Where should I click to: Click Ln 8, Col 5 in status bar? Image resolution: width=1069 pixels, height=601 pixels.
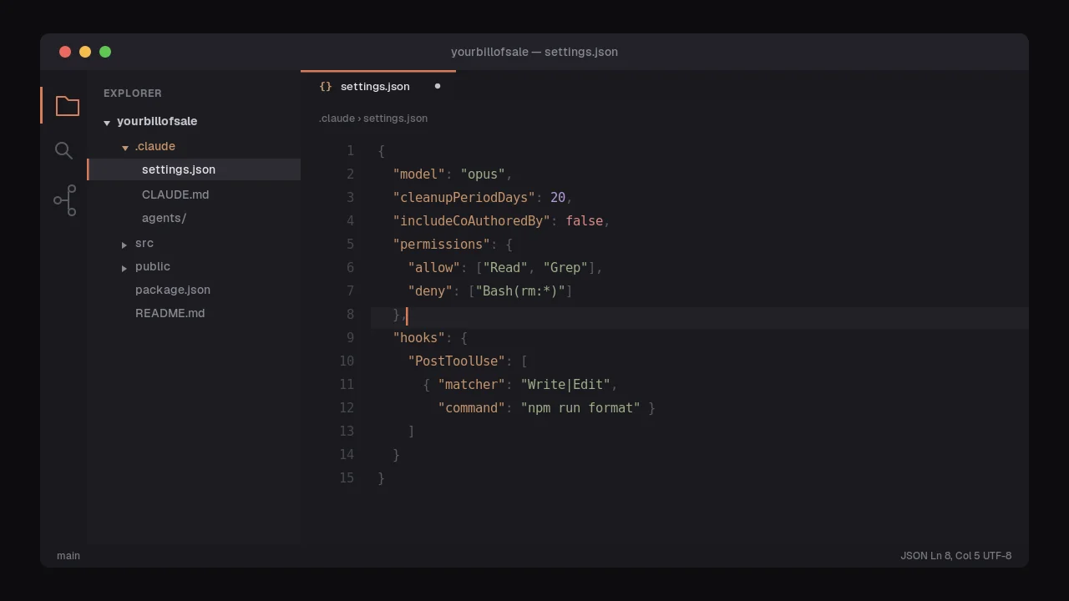point(955,556)
